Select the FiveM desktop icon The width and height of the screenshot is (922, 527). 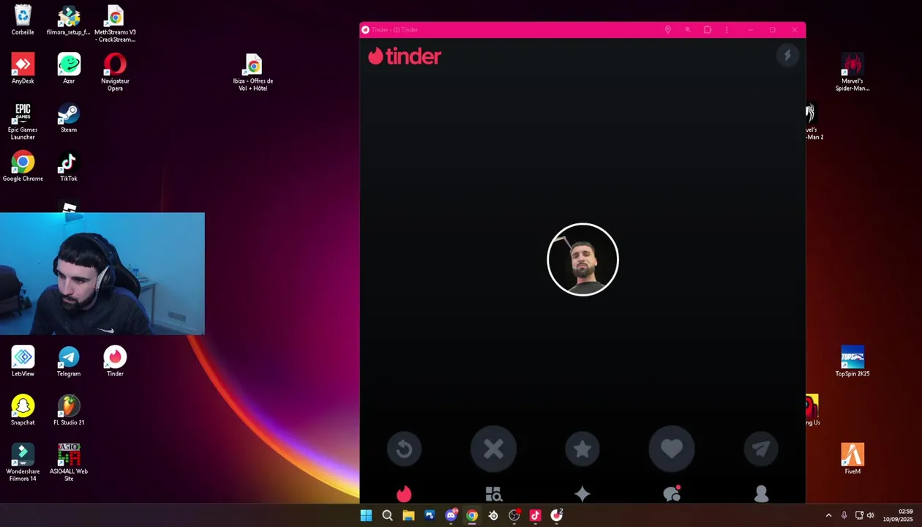852,459
